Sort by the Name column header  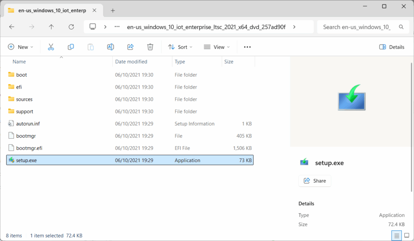tap(19, 62)
